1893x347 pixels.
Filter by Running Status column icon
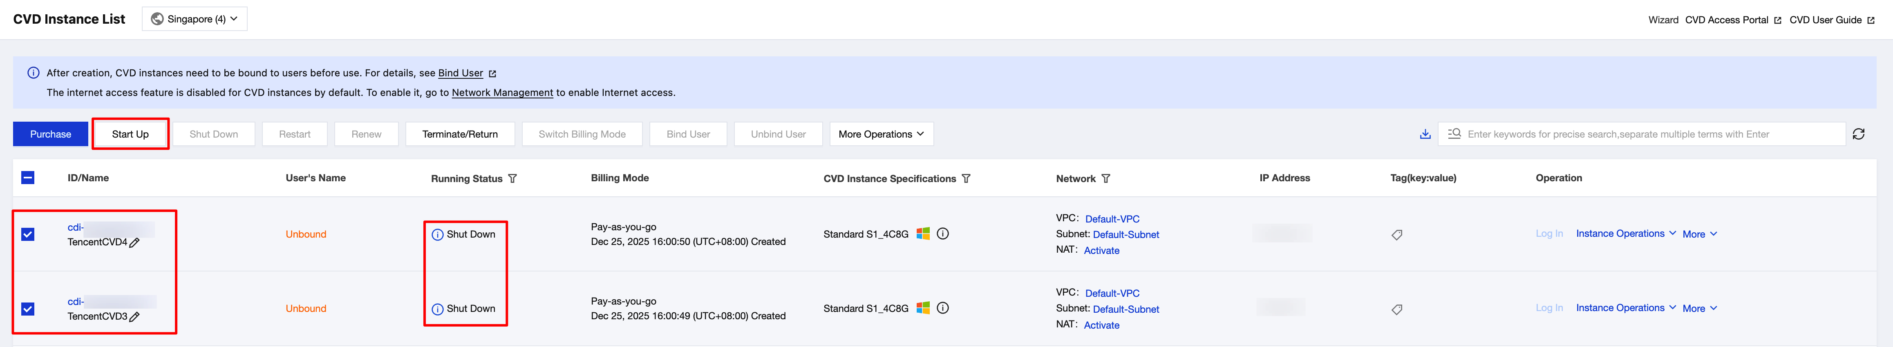(x=513, y=179)
